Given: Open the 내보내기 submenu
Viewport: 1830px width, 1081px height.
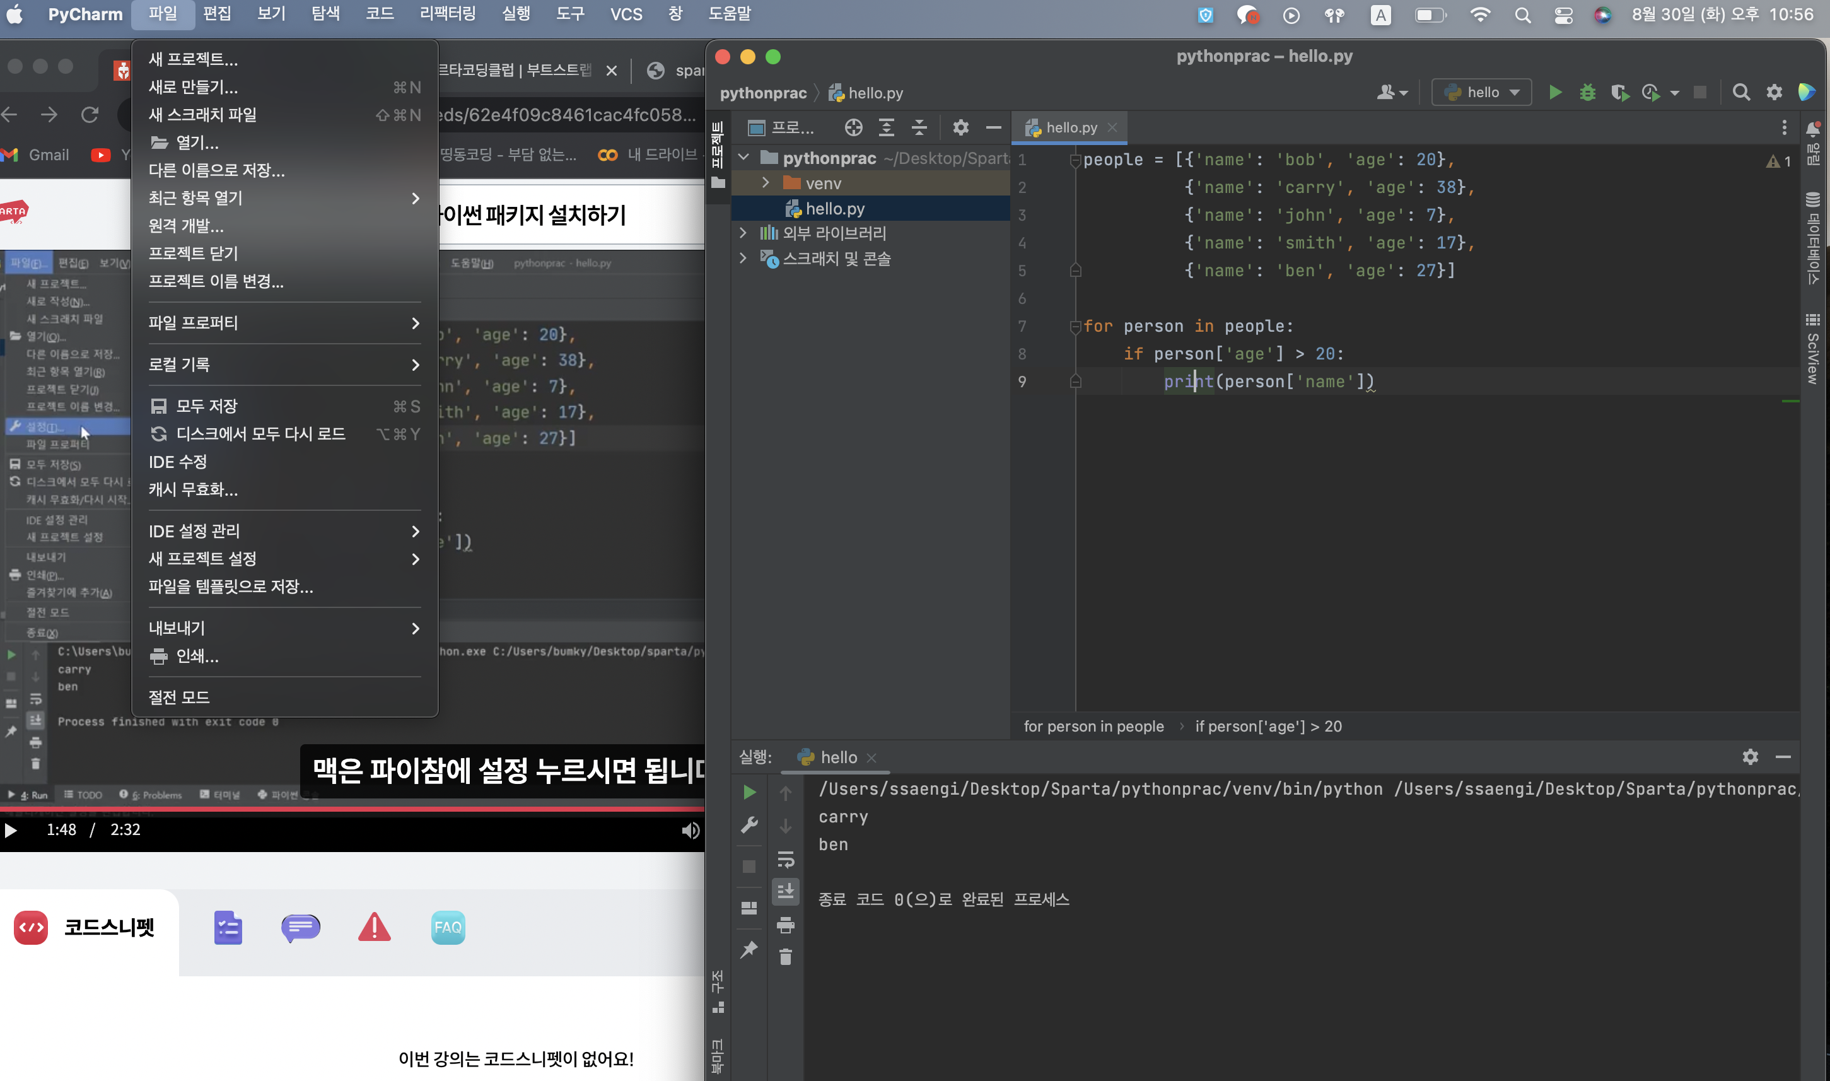Looking at the screenshot, I should point(285,628).
